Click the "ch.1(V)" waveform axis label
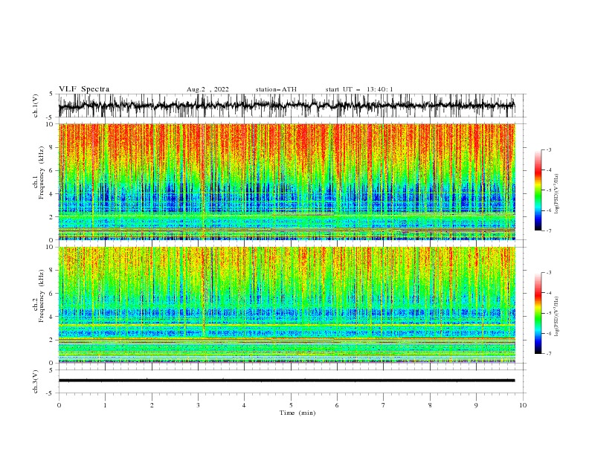This screenshot has width=589, height=455. (36, 106)
